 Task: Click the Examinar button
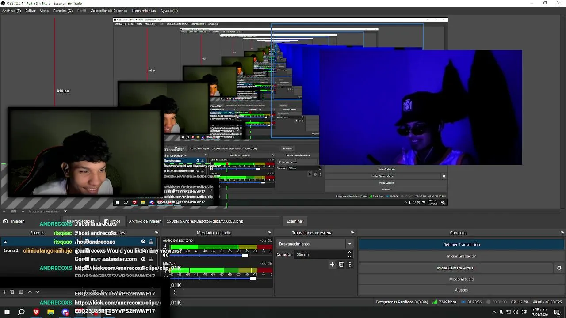295,221
